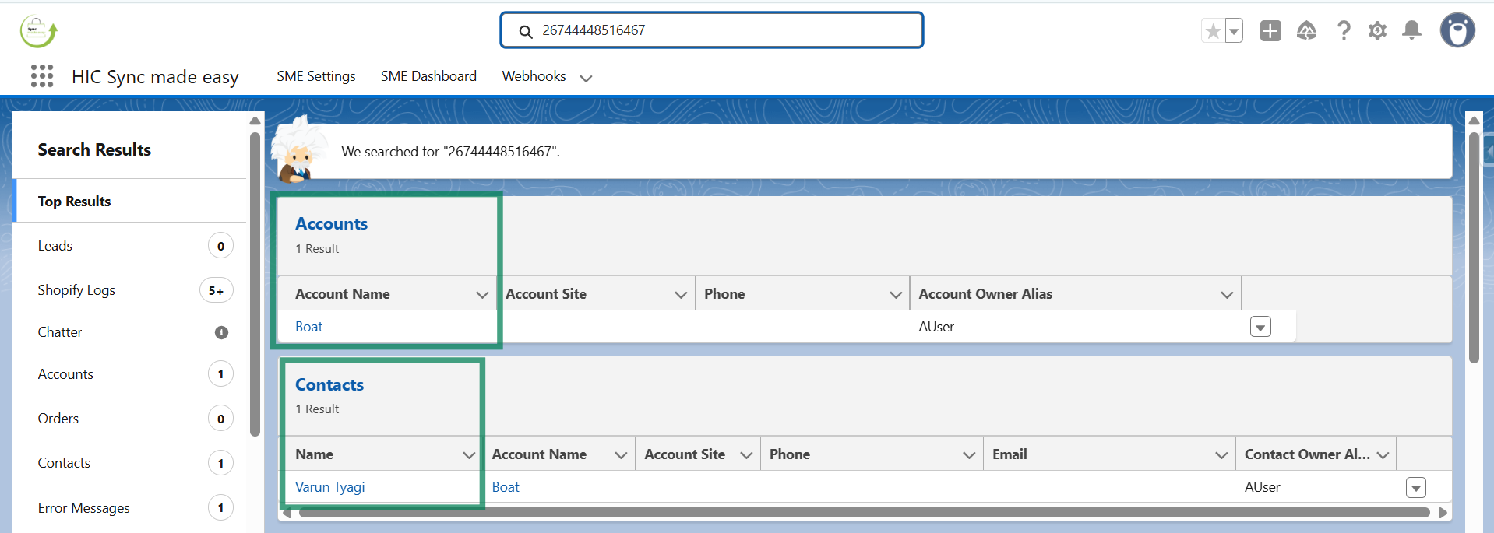Open Contact Owner Alias column chevron
The image size is (1494, 533).
(1383, 455)
